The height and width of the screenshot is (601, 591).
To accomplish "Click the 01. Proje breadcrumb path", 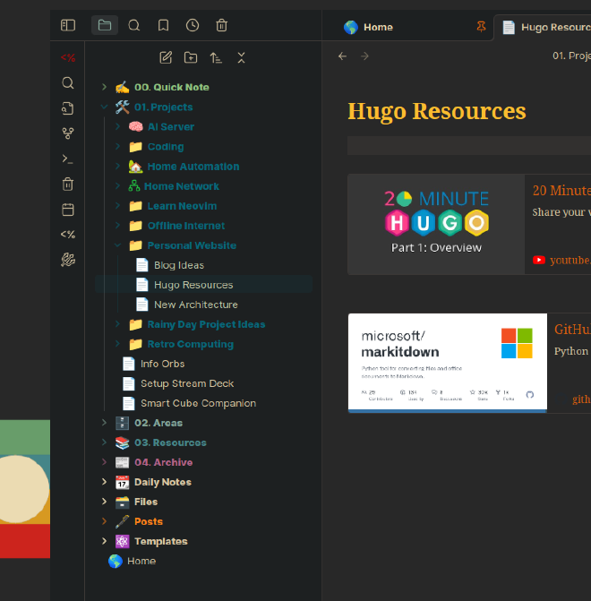I will pos(571,56).
